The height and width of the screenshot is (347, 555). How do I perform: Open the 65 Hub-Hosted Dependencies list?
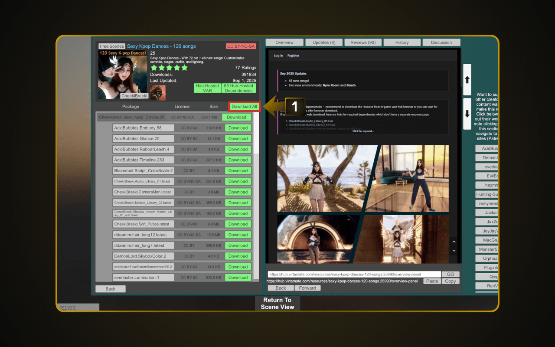coord(238,88)
